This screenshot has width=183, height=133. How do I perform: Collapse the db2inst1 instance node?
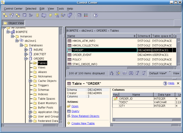[x=17, y=41]
